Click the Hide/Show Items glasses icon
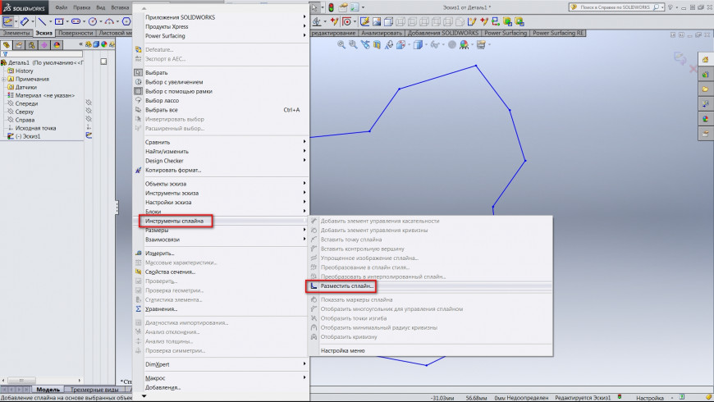The image size is (714, 402). point(434,44)
